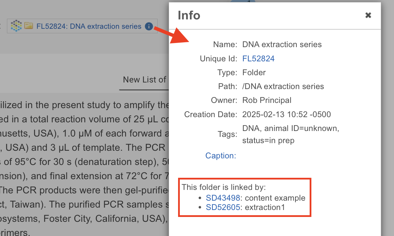This screenshot has width=394, height=236.
Task: Open the FL52824: DNA extraction series link
Action: click(89, 26)
